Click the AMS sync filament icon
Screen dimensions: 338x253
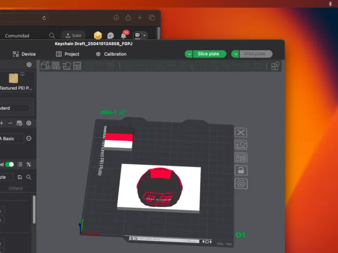(19, 123)
